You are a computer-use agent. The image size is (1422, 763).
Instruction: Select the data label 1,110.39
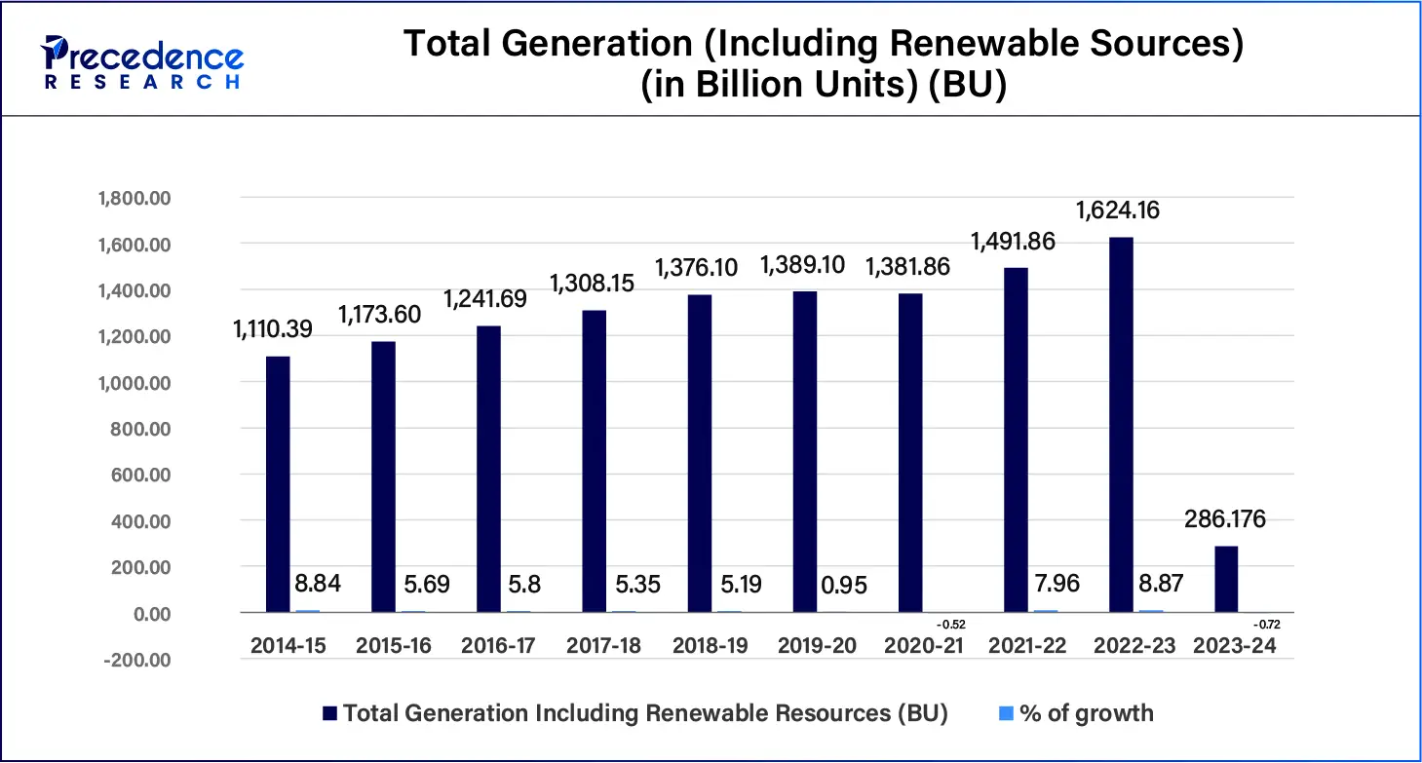coord(272,330)
